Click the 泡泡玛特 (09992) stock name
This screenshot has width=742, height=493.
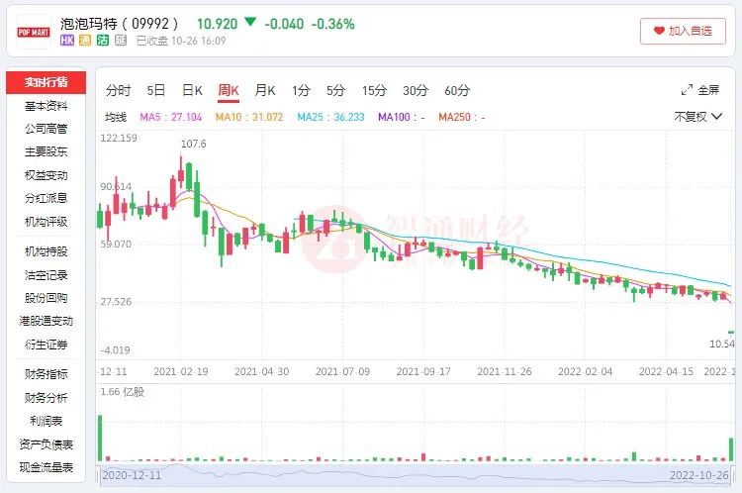120,23
